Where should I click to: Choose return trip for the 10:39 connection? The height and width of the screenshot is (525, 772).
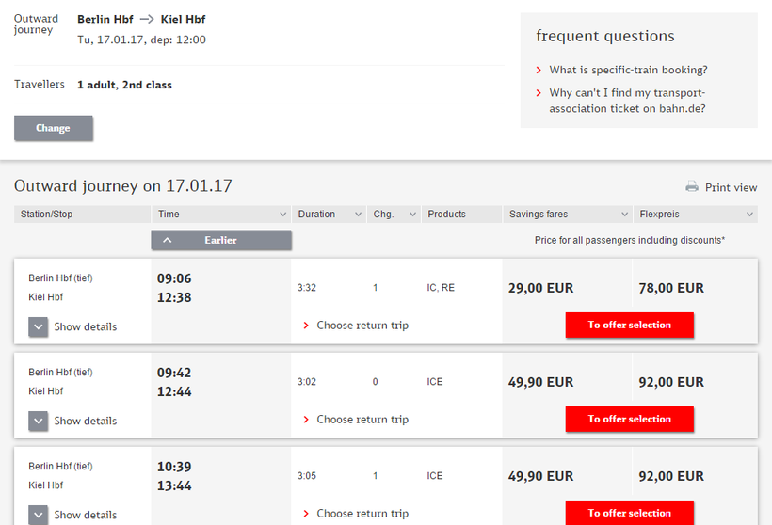click(x=362, y=514)
